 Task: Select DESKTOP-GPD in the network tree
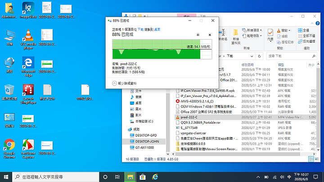pos(146,135)
